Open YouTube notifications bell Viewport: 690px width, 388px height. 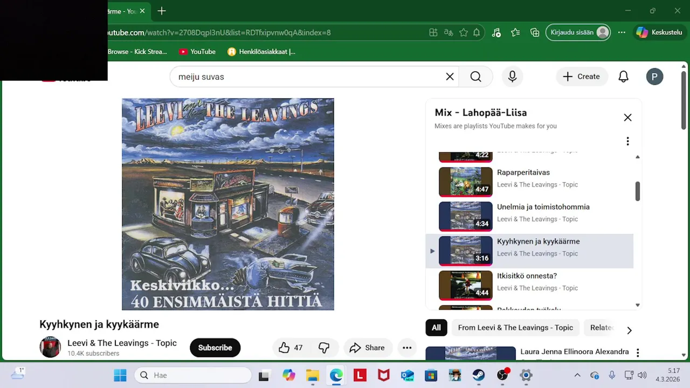tap(623, 77)
